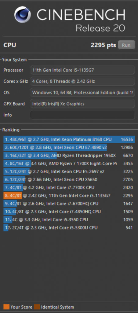Image resolution: width=138 pixels, height=313 pixels.
Task: Click the Cores x GHz field value
Action: click(x=82, y=81)
